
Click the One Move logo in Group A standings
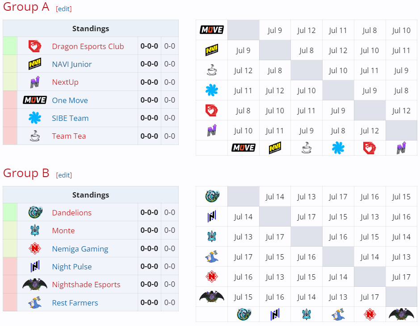(35, 100)
